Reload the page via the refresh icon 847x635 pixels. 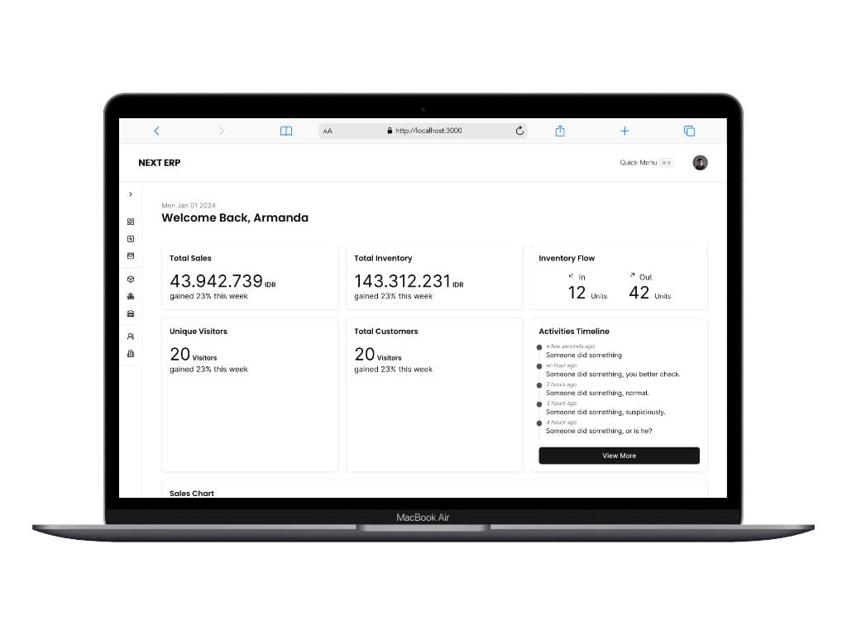(519, 130)
